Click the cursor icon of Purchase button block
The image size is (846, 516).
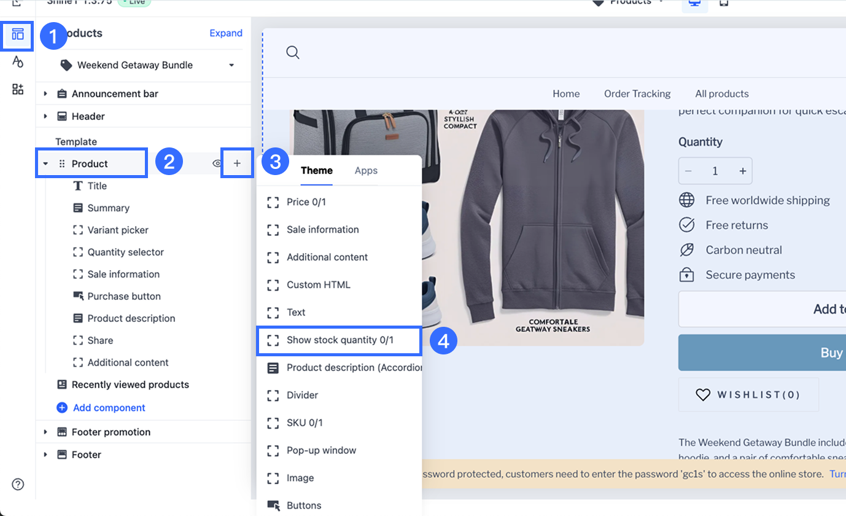click(x=78, y=297)
